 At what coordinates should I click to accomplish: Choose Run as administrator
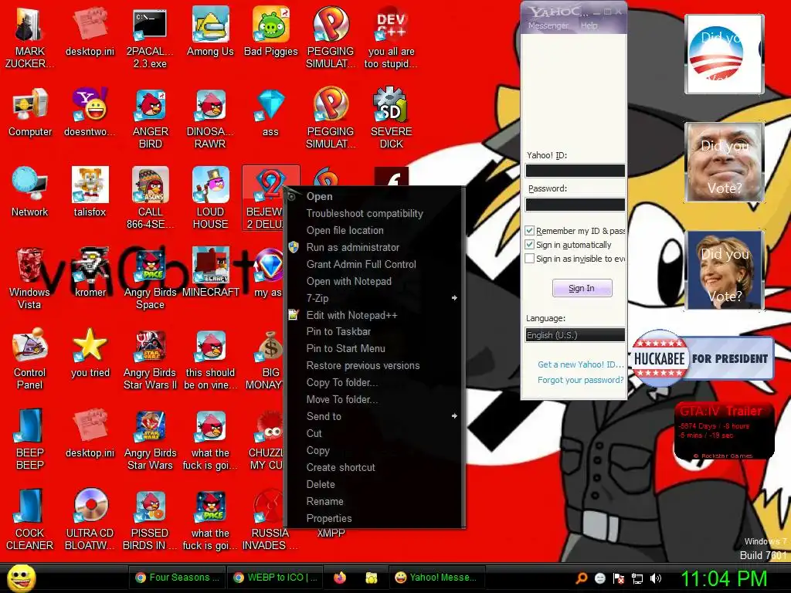coord(375,247)
